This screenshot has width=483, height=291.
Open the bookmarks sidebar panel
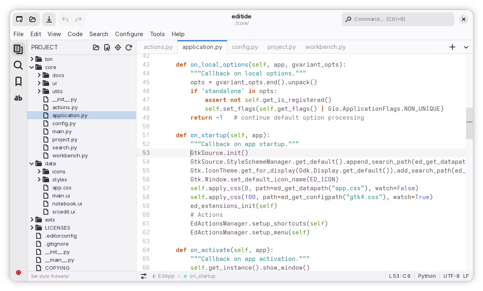[18, 81]
